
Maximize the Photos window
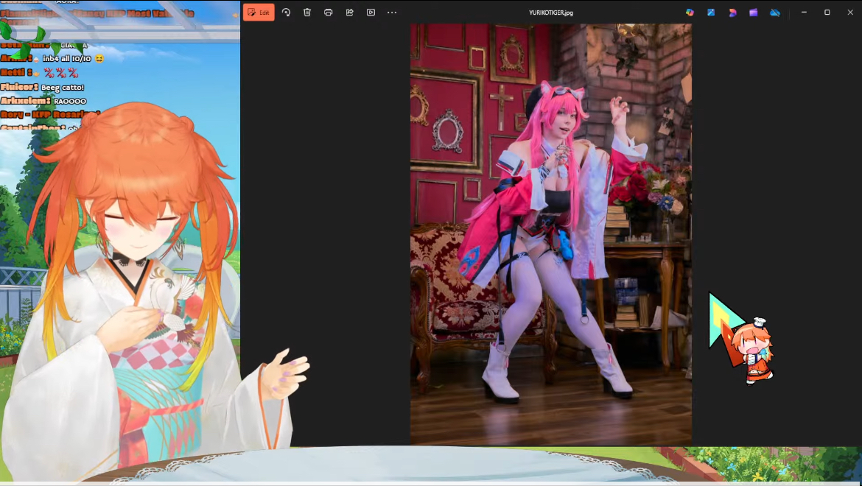click(x=827, y=12)
